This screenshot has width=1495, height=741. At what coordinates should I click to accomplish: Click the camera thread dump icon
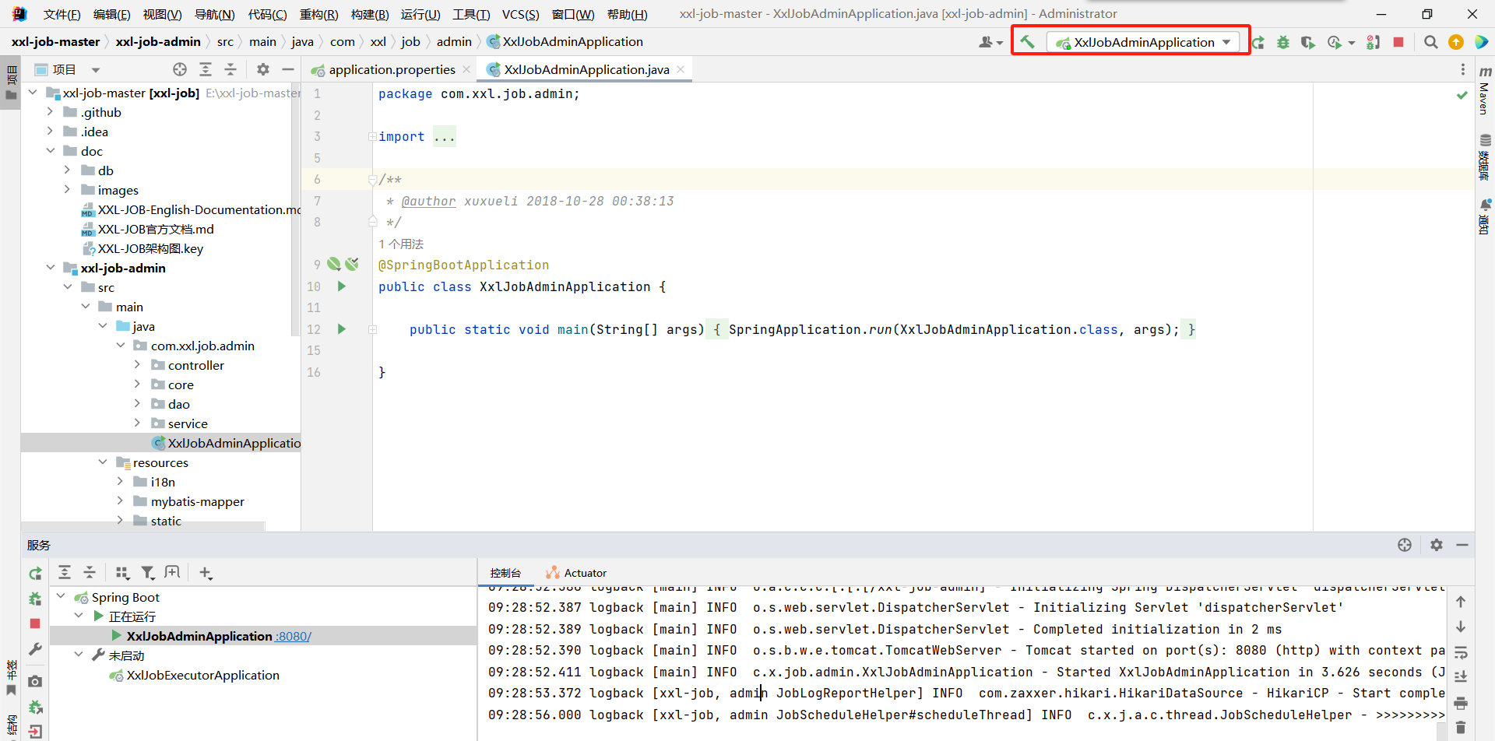pos(35,681)
